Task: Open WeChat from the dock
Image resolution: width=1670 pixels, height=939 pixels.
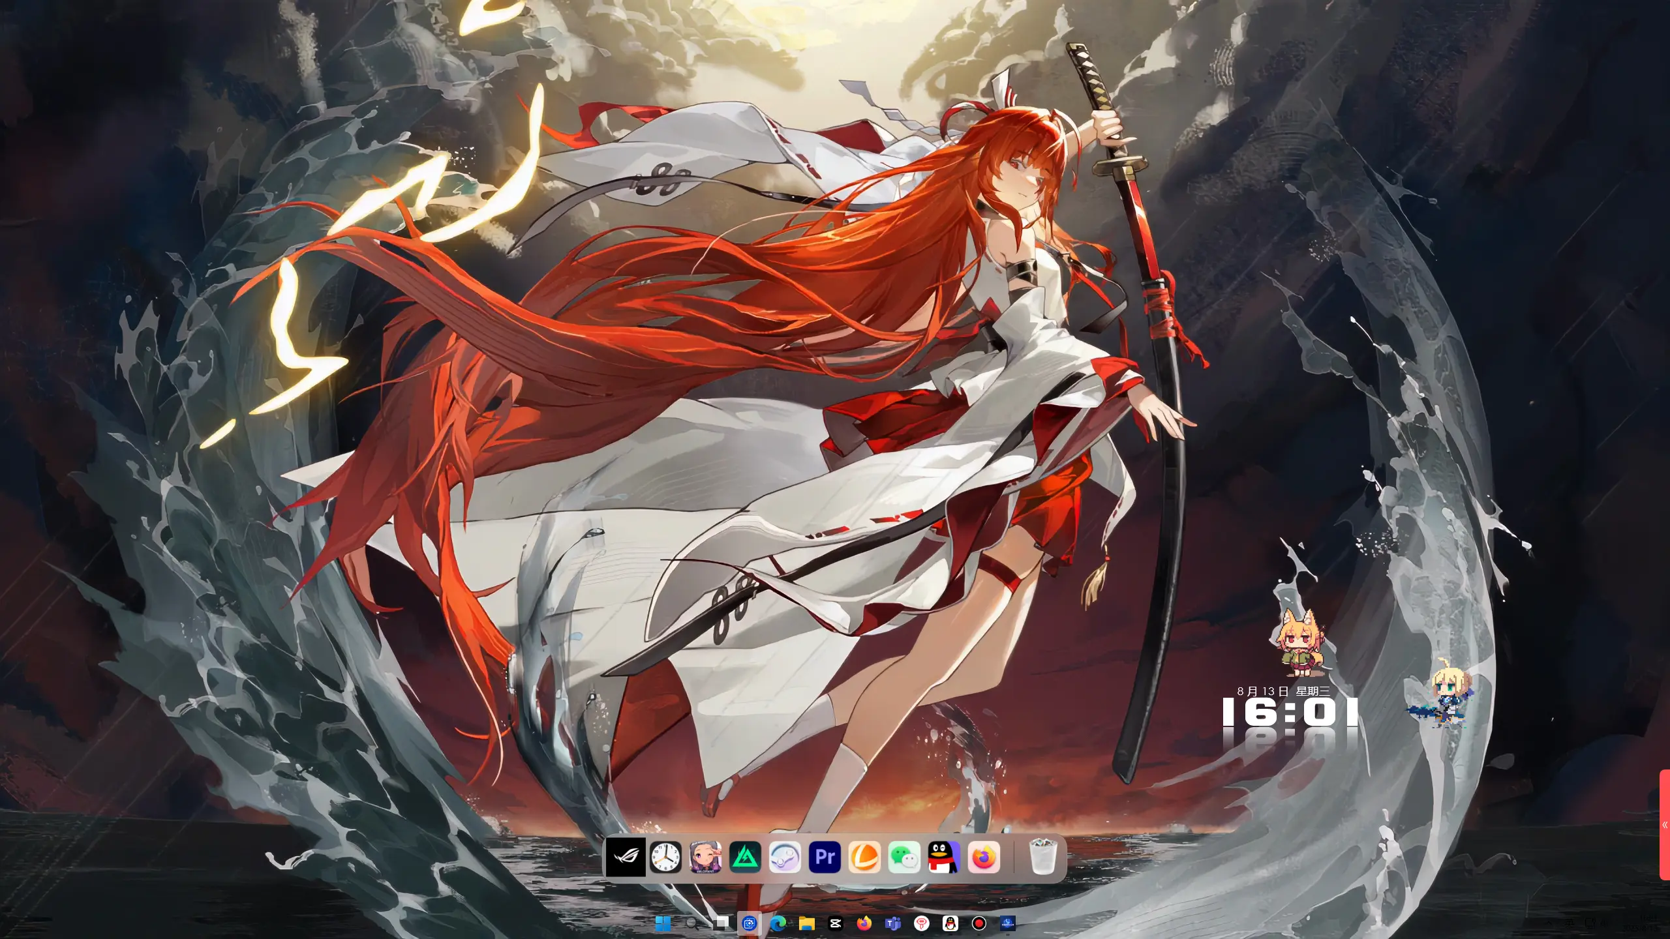Action: click(x=903, y=857)
